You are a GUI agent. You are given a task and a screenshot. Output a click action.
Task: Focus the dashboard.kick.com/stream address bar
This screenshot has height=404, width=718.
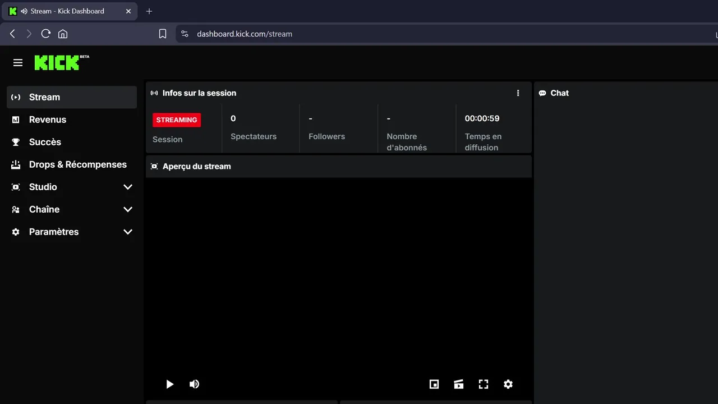[447, 34]
